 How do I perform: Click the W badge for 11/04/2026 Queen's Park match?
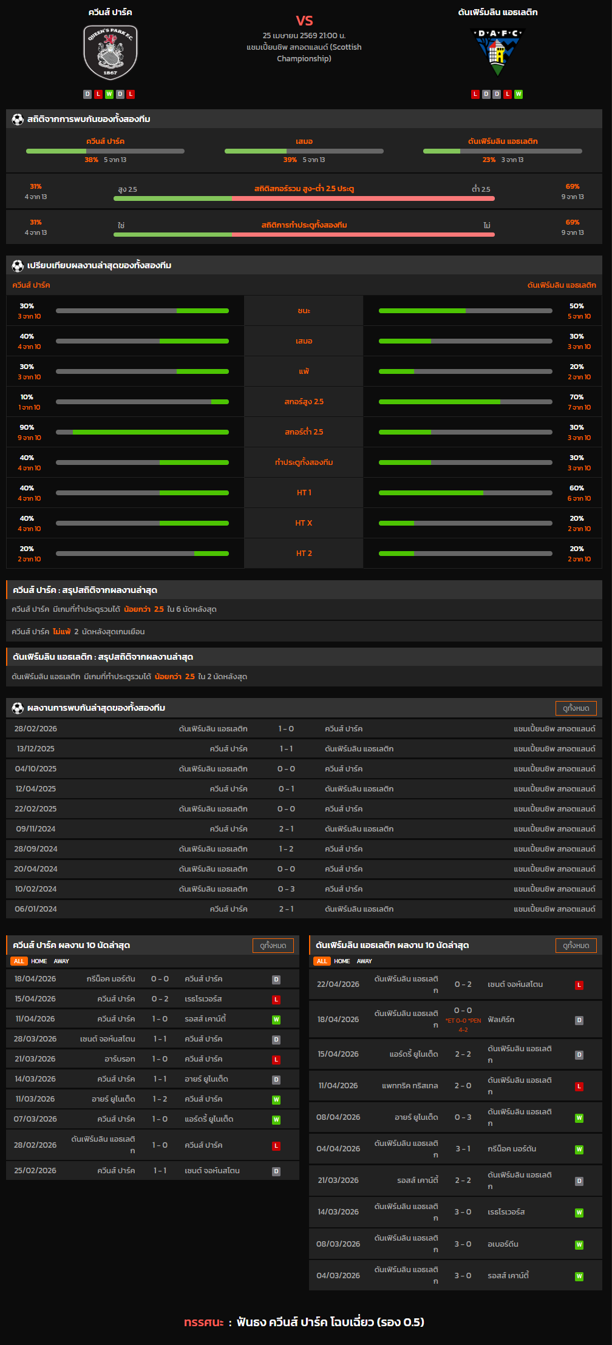276,1020
